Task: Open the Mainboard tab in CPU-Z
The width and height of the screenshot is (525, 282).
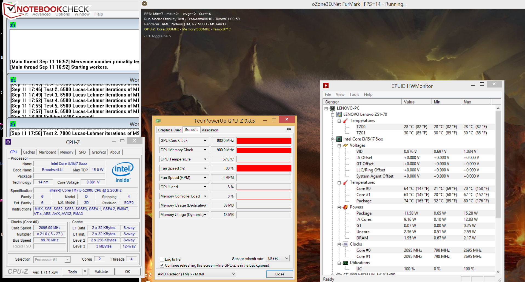Action: click(x=47, y=152)
